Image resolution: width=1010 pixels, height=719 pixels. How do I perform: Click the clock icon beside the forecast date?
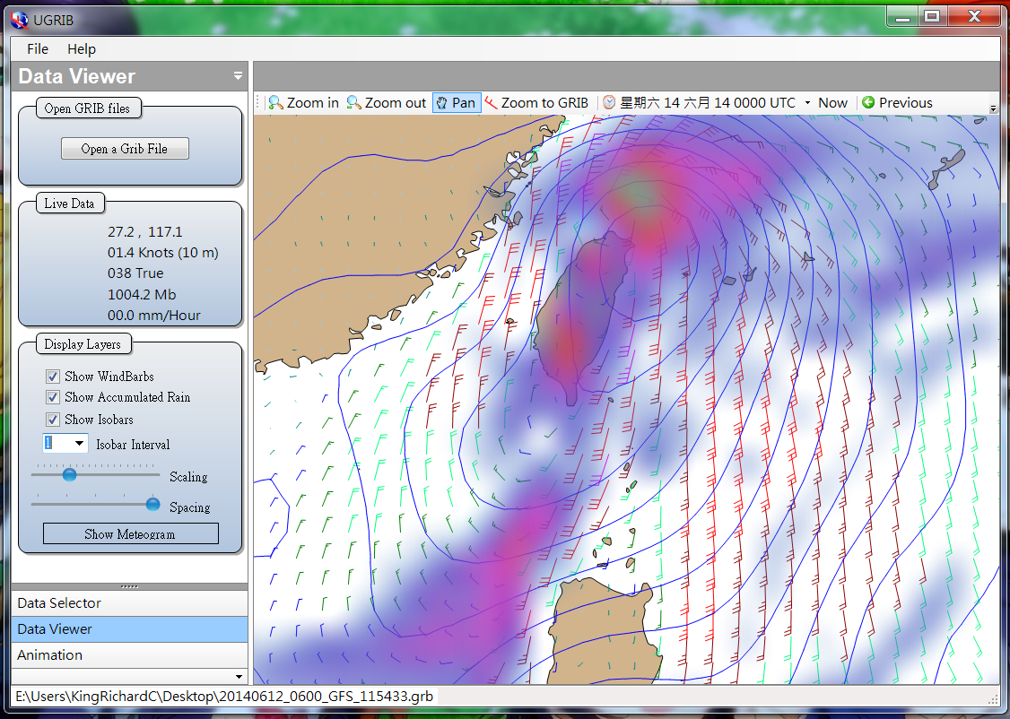[609, 103]
